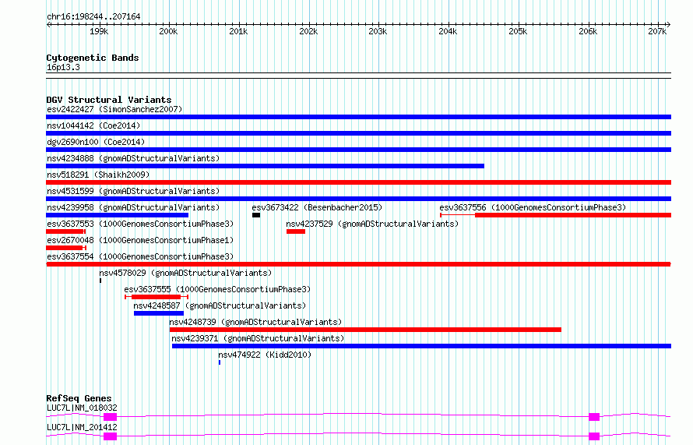Click the 205k ruler tick label

518,32
